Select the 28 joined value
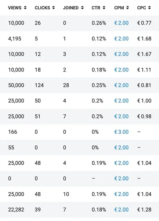Viewport: 159px width, 221px height. [x=66, y=85]
